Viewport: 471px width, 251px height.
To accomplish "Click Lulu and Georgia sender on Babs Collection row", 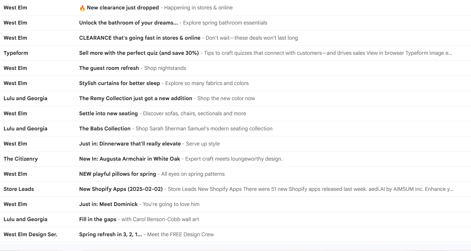I will click(26, 129).
